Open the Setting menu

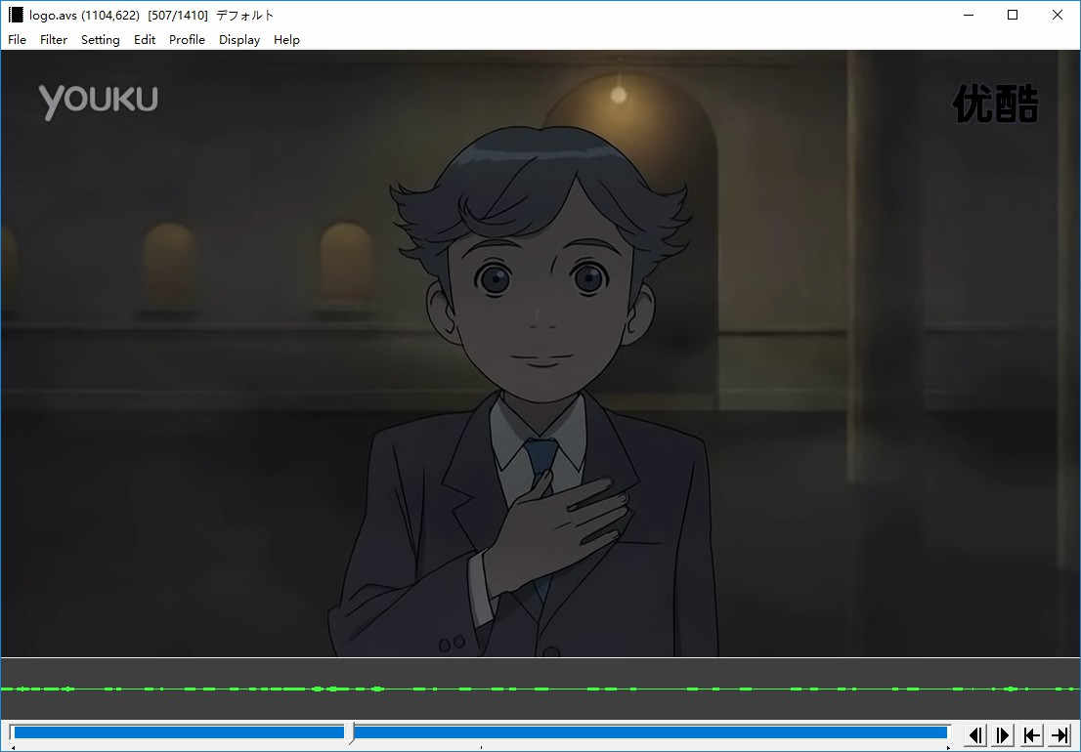(x=100, y=40)
